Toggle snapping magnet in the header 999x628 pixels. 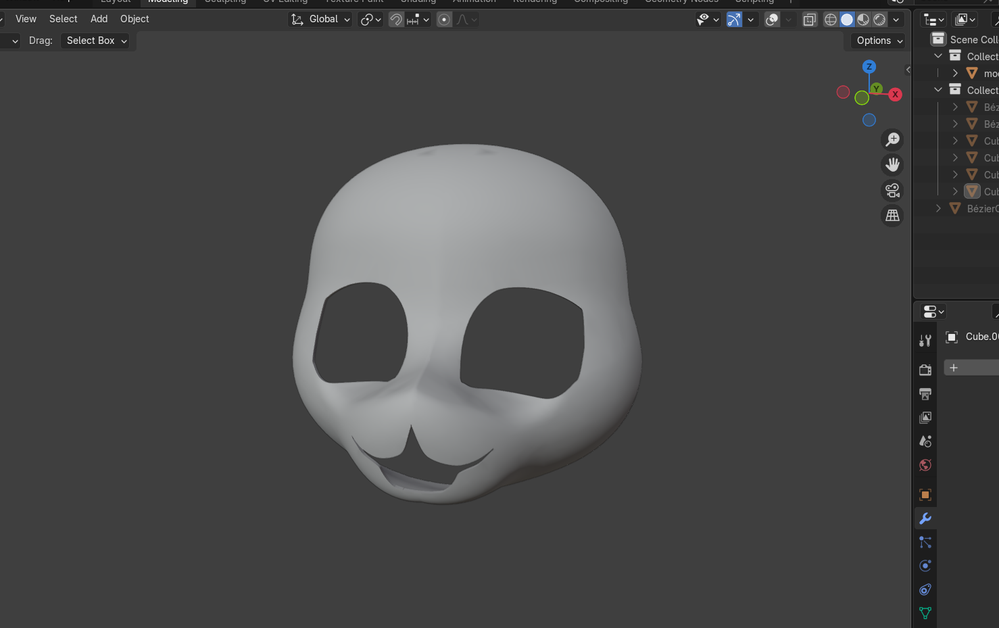point(396,20)
